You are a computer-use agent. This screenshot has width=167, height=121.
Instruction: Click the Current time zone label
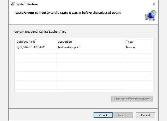point(40,32)
